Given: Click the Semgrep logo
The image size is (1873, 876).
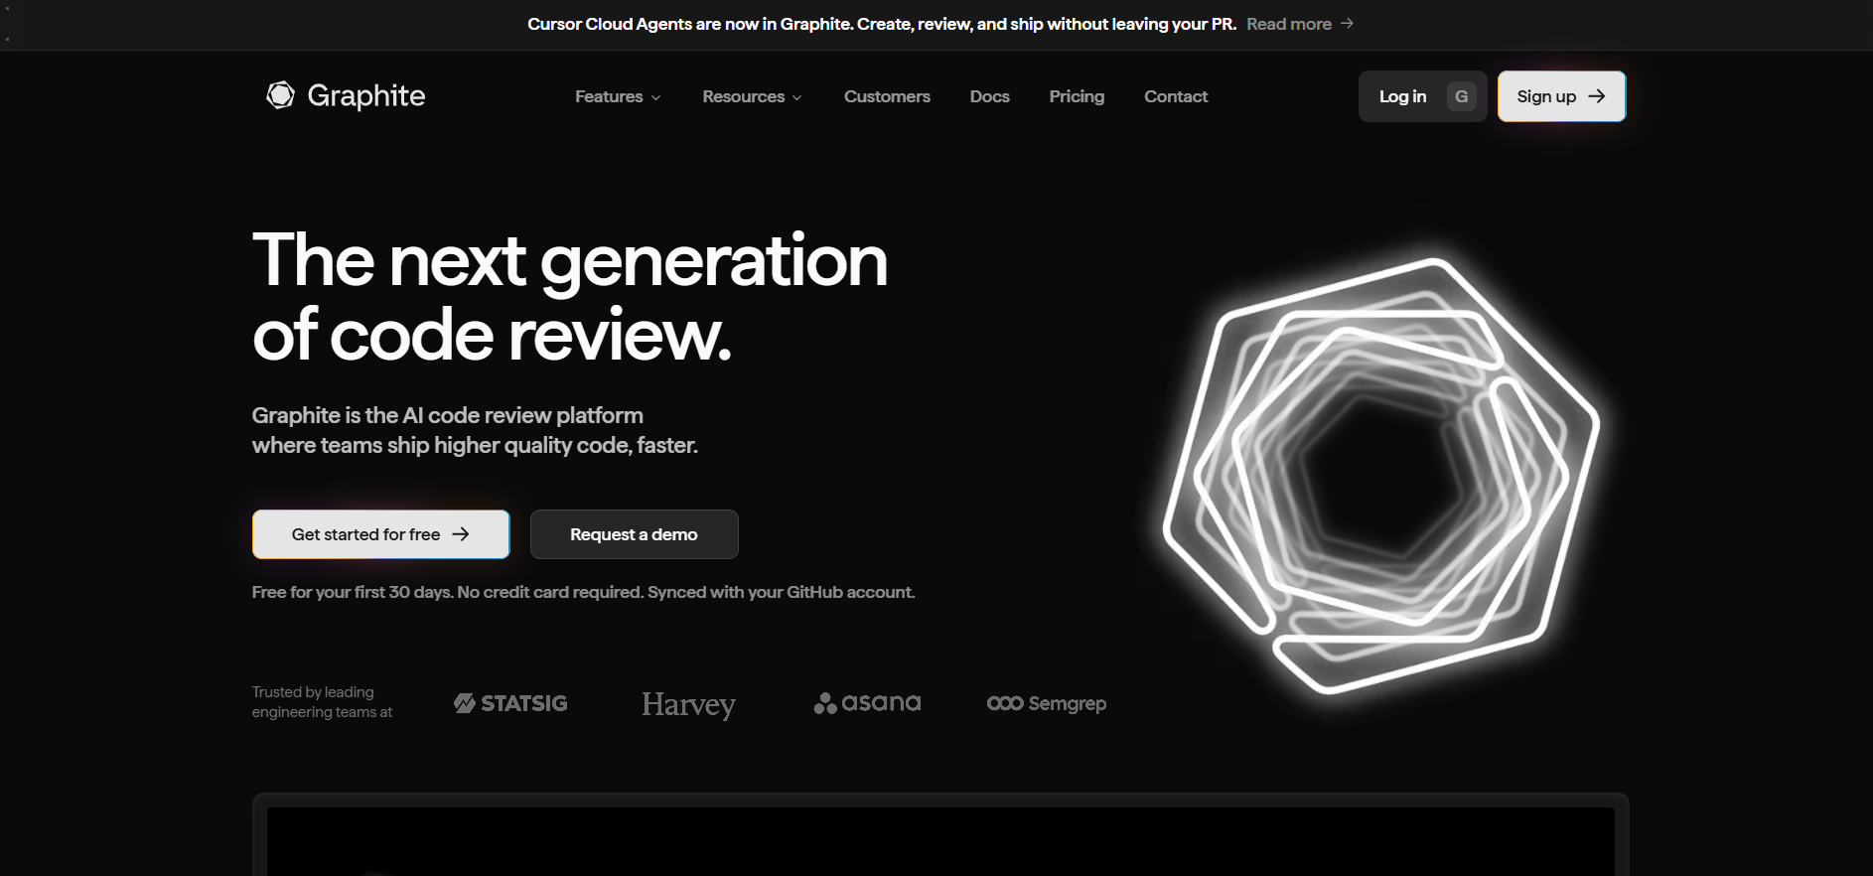Looking at the screenshot, I should pyautogui.click(x=1047, y=703).
